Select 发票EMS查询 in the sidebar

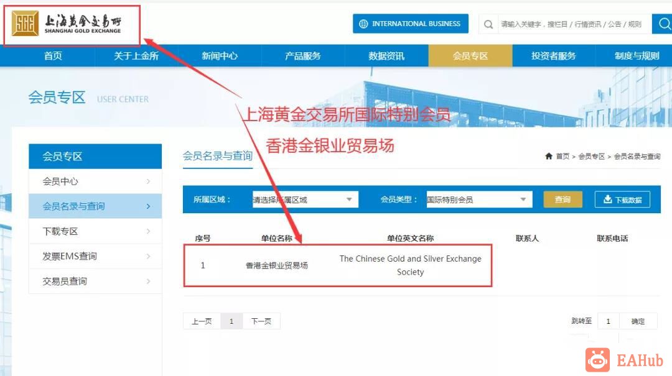pyautogui.click(x=95, y=256)
